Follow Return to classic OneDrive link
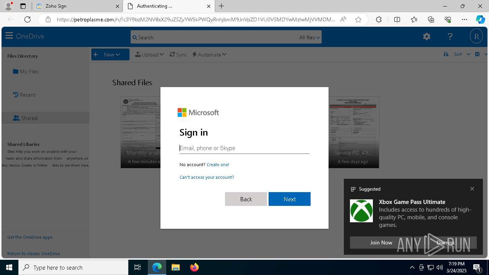Image resolution: width=489 pixels, height=275 pixels. (34, 254)
